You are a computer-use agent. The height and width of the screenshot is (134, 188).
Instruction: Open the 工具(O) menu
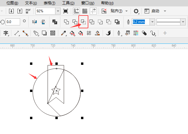[x=68, y=3]
